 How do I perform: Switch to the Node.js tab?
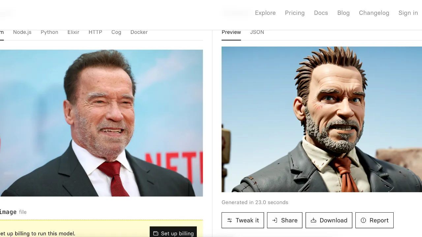click(22, 32)
